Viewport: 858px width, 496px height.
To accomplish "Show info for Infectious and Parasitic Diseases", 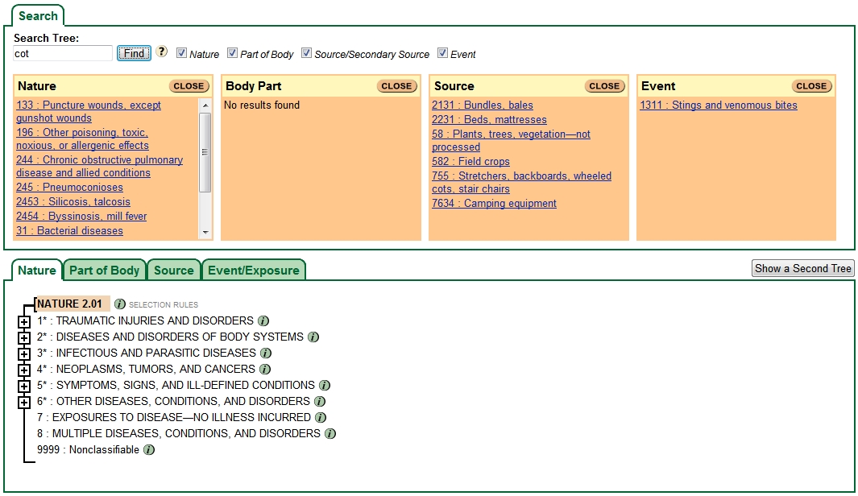I will coord(266,353).
